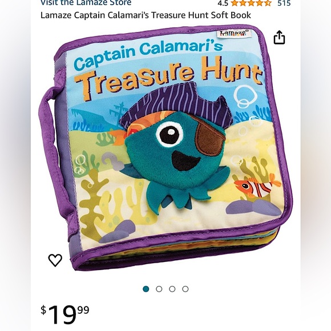Click the Captain Calamari's text on the cover
Viewport: 331px width, 331px height.
(x=148, y=55)
